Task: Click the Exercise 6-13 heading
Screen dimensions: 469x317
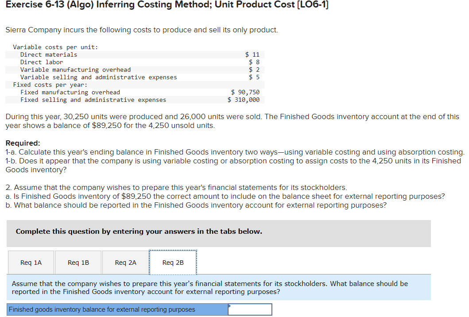Action: tap(167, 5)
